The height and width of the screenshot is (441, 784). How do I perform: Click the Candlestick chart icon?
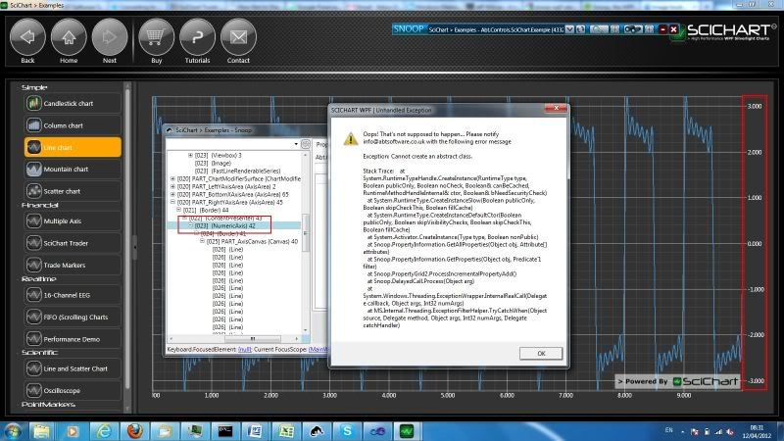(34, 104)
